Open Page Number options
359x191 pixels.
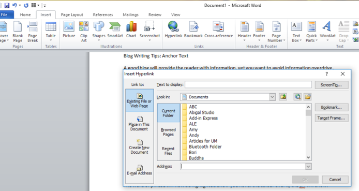276,32
